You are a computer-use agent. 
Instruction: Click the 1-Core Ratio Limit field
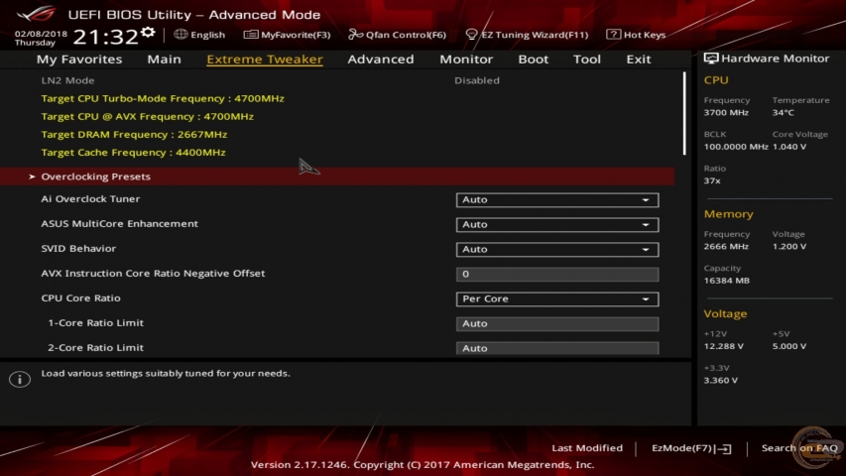pyautogui.click(x=556, y=324)
